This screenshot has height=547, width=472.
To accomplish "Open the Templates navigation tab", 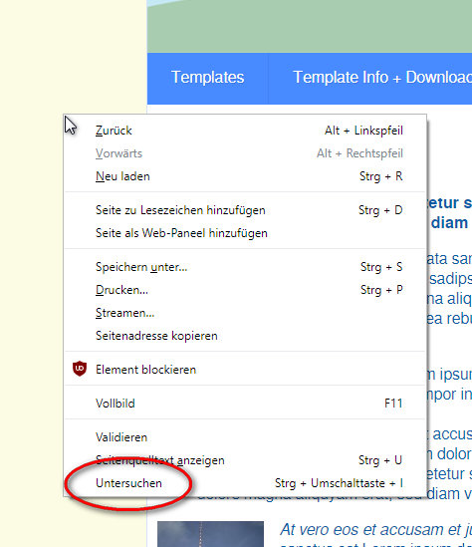I will point(208,78).
